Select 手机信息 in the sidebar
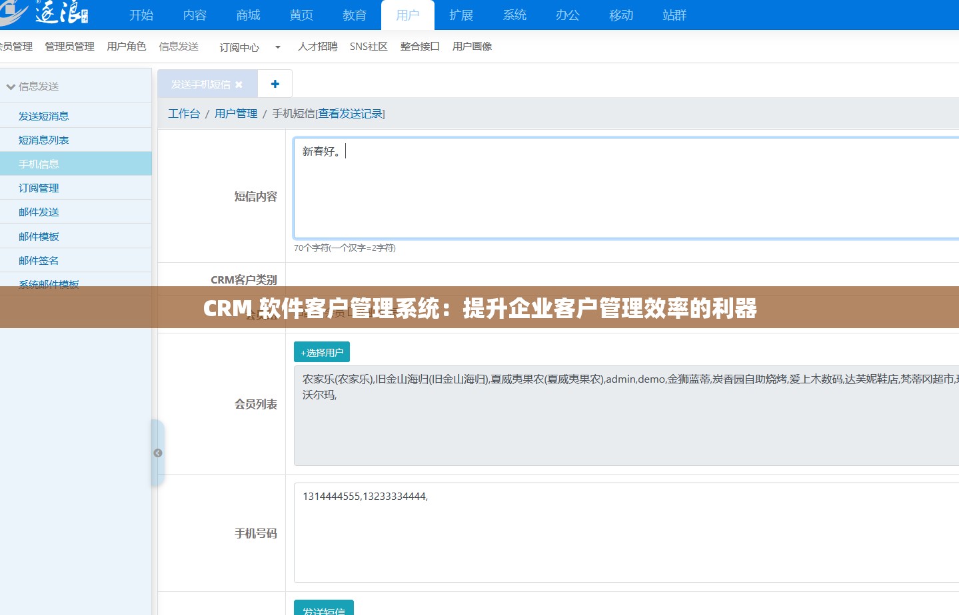The width and height of the screenshot is (959, 615). [x=39, y=163]
